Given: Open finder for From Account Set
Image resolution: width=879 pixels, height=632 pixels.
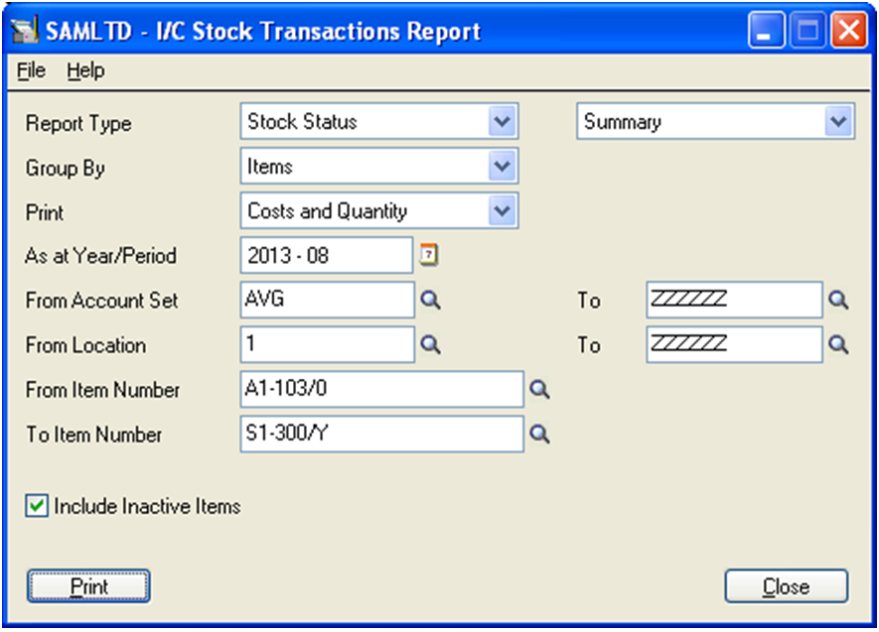Looking at the screenshot, I should coord(430,300).
